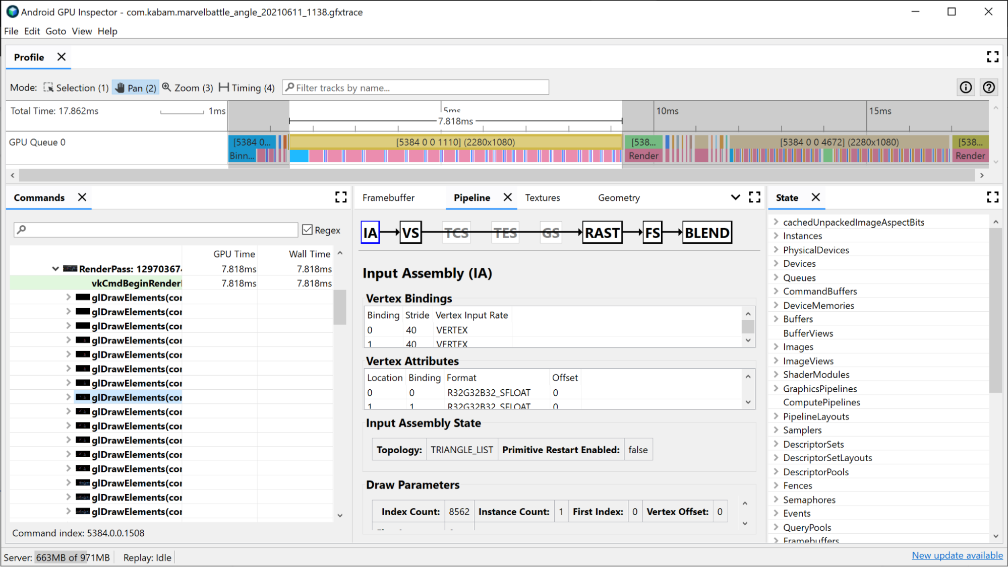Click the BLEND stage in pipeline view
Screen dimensions: 1008x567
tap(707, 232)
